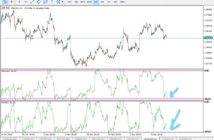Choose the horizontal line drawing tool
The height and width of the screenshot is (140, 214).
coord(26,2)
